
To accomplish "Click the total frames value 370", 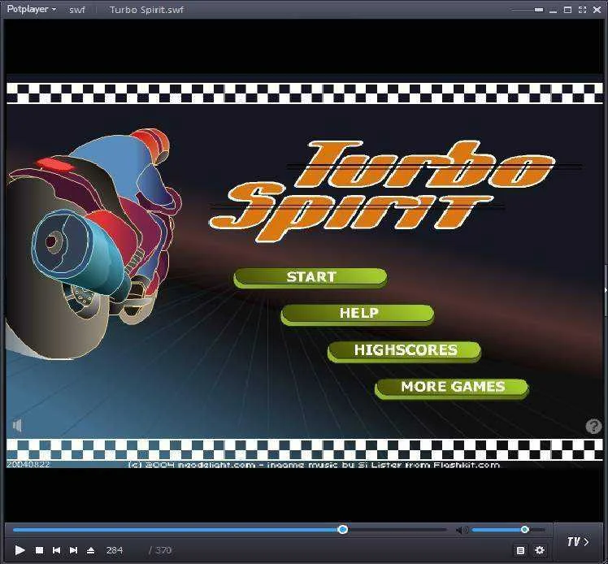I will click(163, 550).
